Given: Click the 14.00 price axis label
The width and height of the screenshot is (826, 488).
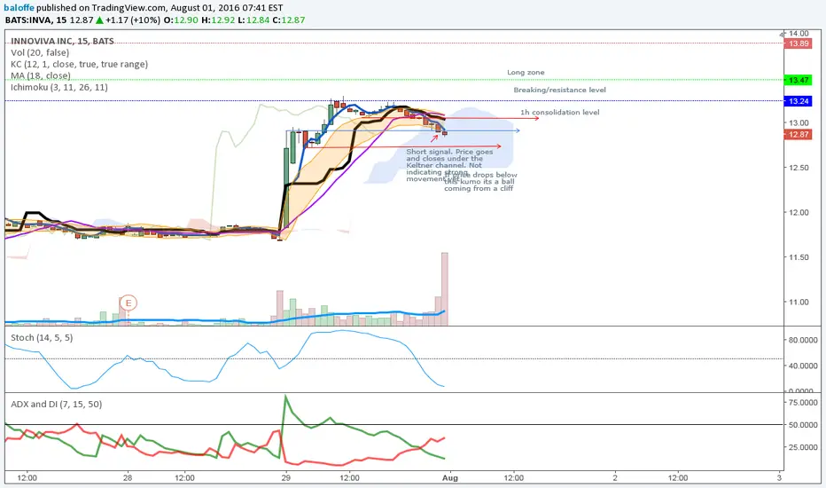Looking at the screenshot, I should click(x=799, y=33).
